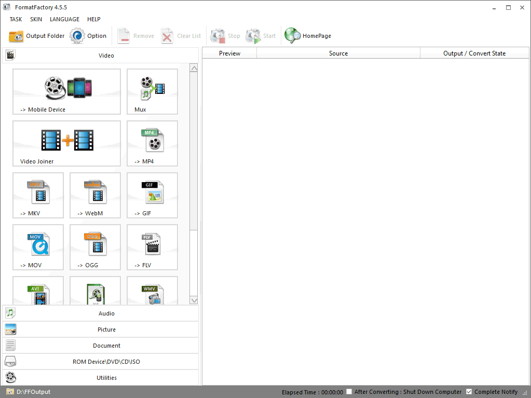531x398 pixels.
Task: Open the HELP menu
Action: 94,19
